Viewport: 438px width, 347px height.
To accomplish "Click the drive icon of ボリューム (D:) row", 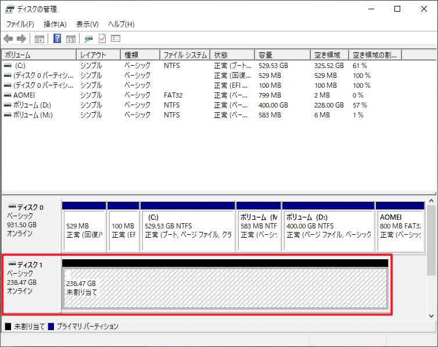I will tap(8, 105).
